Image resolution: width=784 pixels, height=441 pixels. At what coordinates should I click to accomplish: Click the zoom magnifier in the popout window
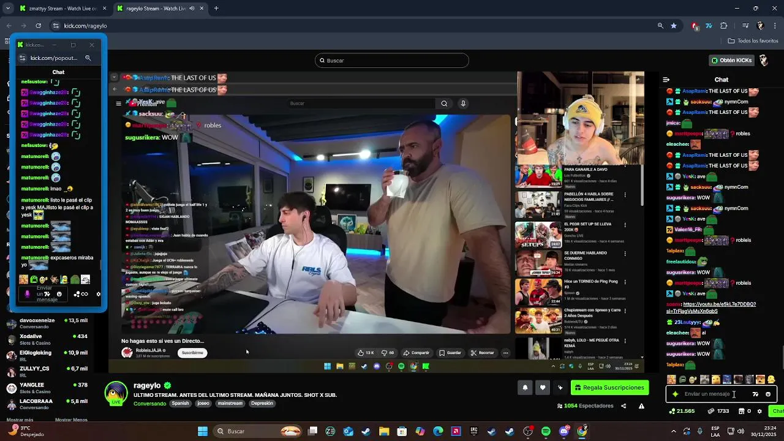click(88, 58)
